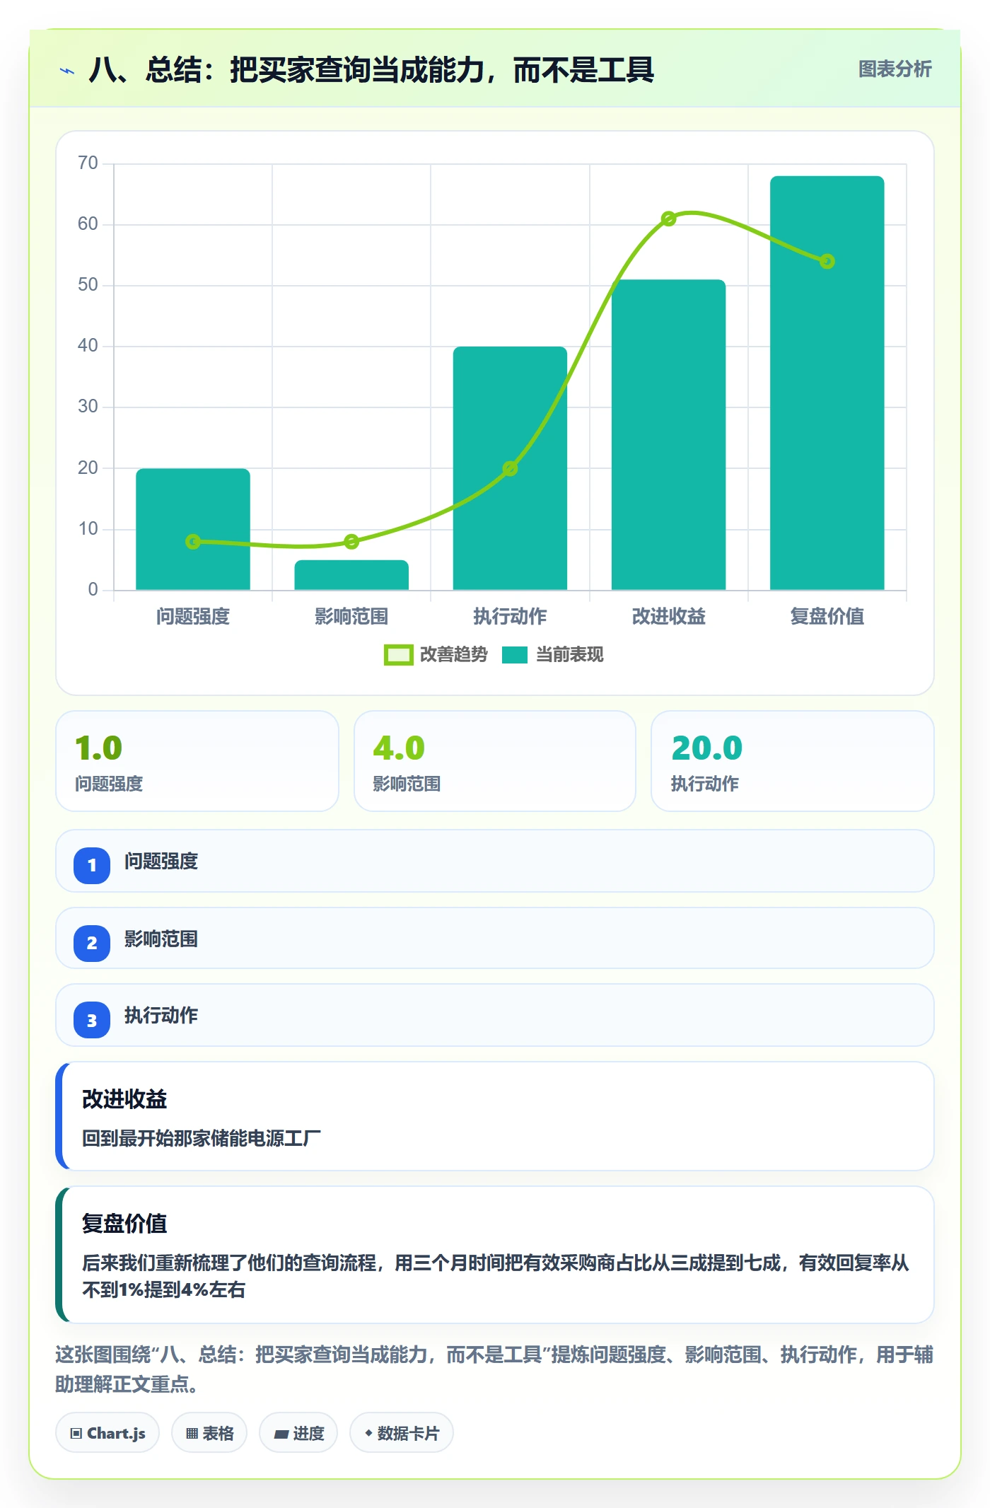990x1508 pixels.
Task: Click the 问题强度 x-axis label
Action: click(193, 617)
